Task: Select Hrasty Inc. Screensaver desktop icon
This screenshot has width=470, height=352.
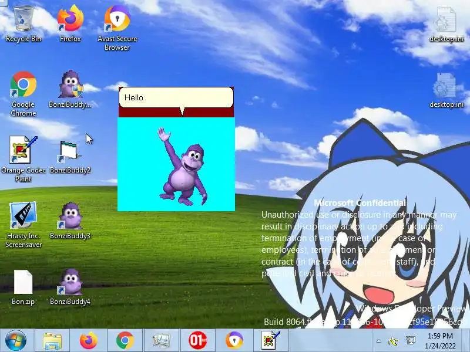Action: tap(23, 225)
